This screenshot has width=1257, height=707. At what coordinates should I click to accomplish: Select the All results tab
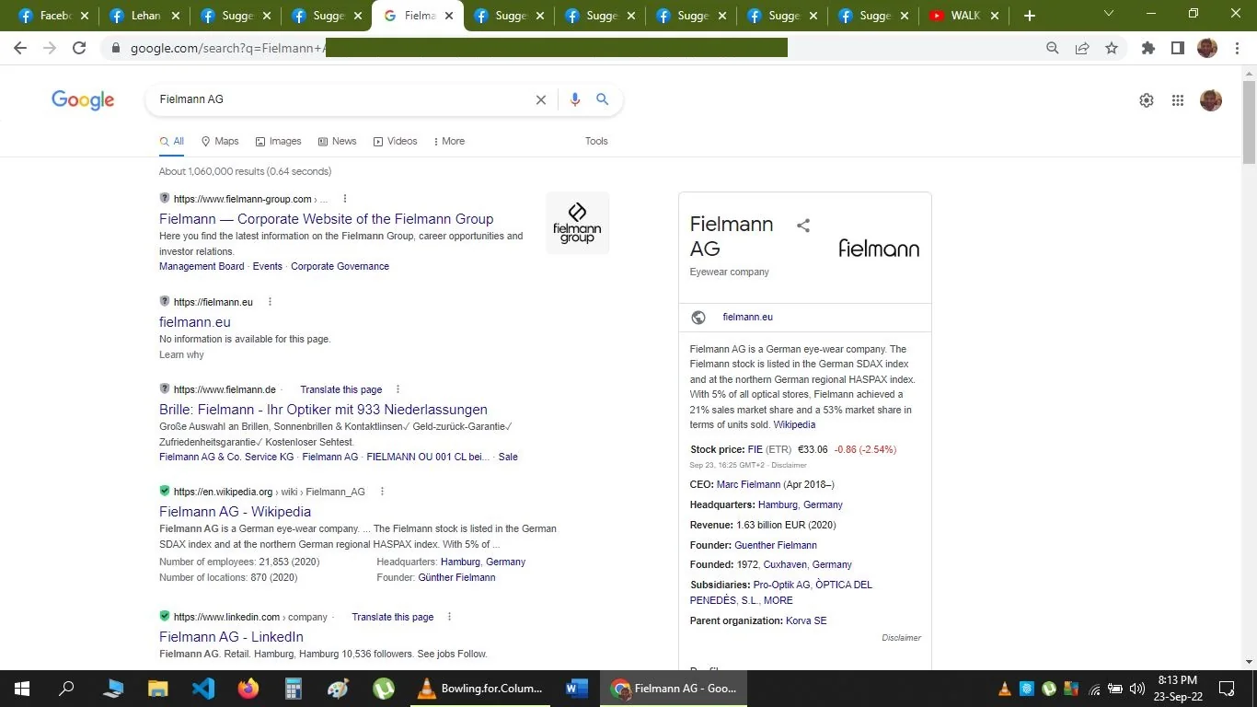(172, 141)
